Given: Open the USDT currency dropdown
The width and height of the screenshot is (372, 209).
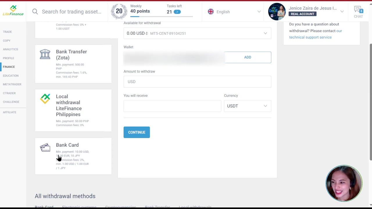Looking at the screenshot, I should pos(248,106).
